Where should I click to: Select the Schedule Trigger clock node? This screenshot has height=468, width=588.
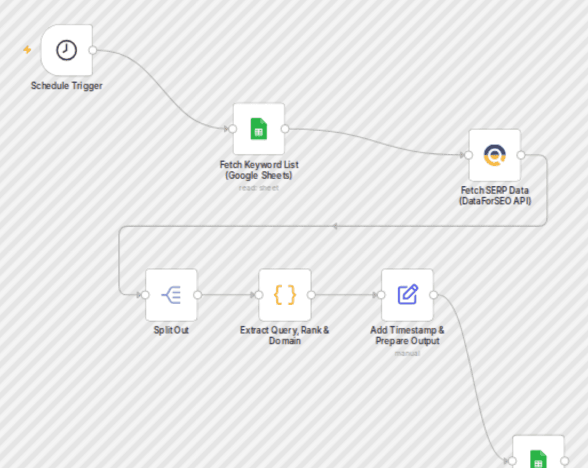(x=67, y=50)
